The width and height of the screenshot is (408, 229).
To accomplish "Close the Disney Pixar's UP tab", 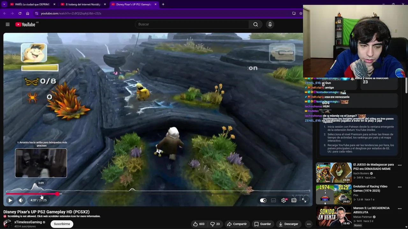I will tap(156, 4).
